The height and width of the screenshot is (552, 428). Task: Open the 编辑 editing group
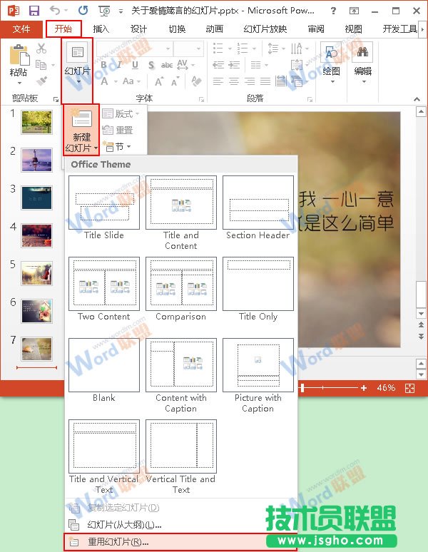coord(363,63)
